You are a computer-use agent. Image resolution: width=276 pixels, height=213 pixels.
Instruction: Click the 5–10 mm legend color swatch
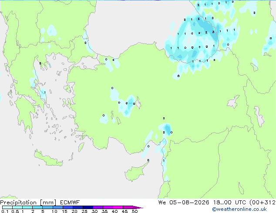coord(47,207)
